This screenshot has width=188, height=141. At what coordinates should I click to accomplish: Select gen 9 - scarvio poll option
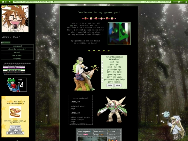[102, 82]
